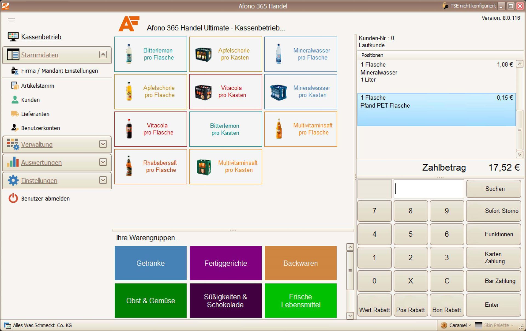
Task: Choose Benutzer abmelden
Action: click(45, 198)
